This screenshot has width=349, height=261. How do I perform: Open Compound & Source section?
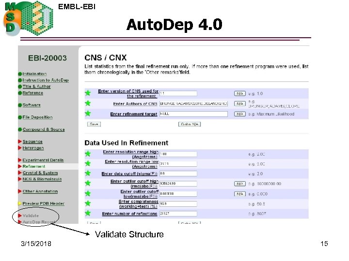(x=44, y=130)
